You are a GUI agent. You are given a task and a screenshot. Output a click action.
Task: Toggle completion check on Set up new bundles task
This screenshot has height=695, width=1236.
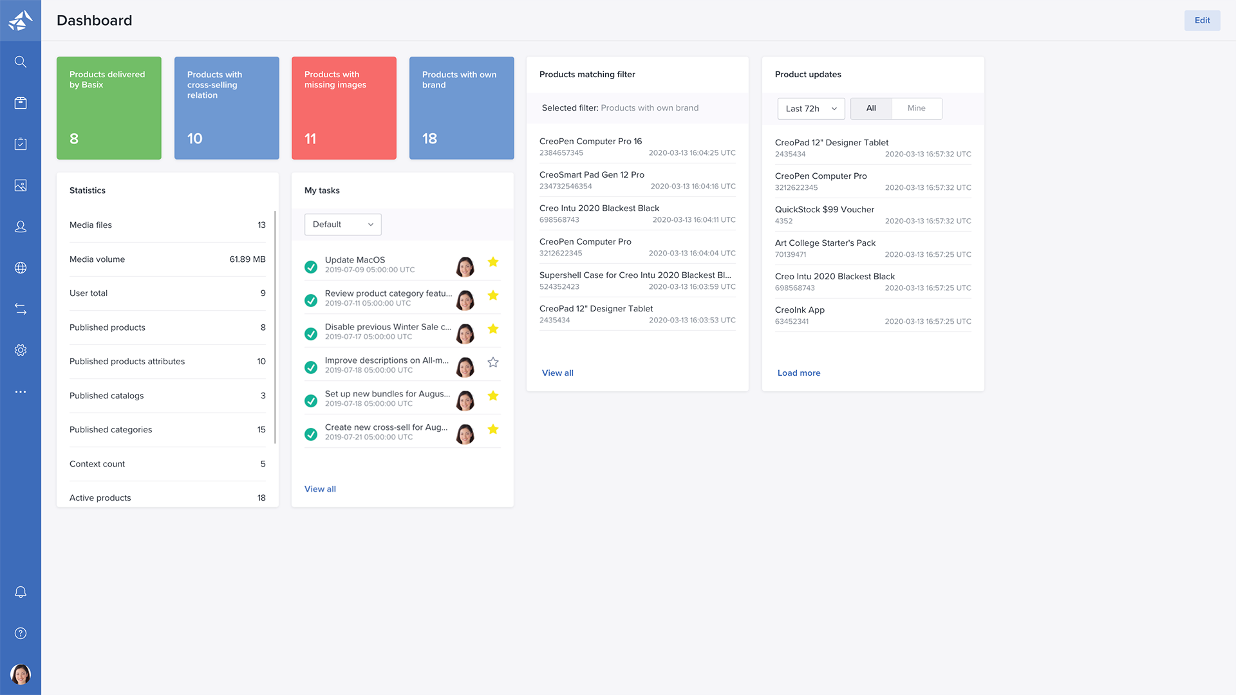coord(311,401)
